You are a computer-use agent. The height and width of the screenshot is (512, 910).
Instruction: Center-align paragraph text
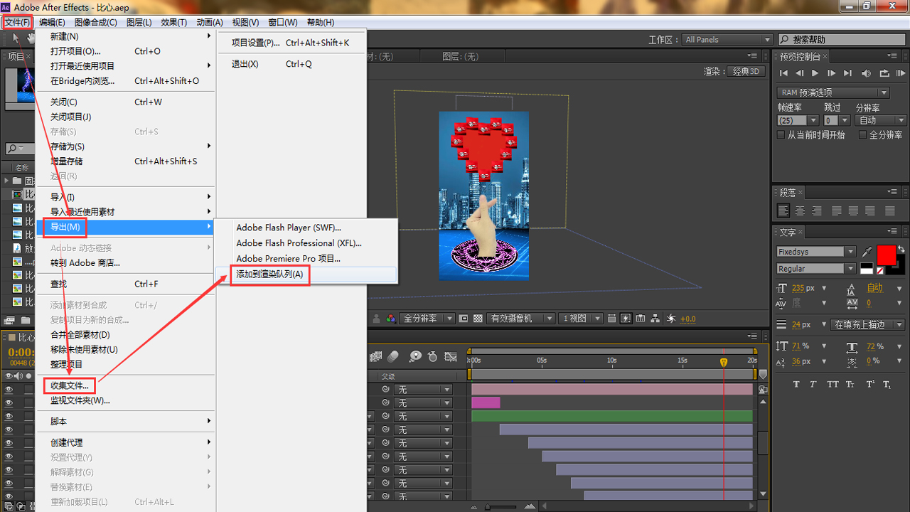click(x=800, y=210)
